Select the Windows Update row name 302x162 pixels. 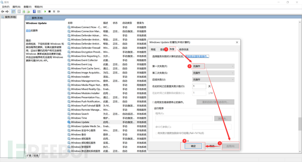[80, 122]
